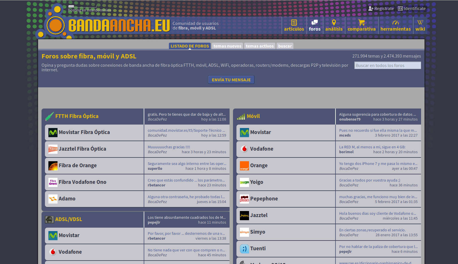Click the Identifícate login link
The image size is (458, 264).
pos(412,9)
